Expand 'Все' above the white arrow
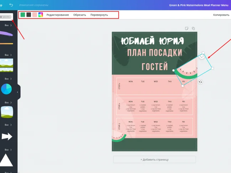This screenshot has width=231, height=173. (8, 125)
